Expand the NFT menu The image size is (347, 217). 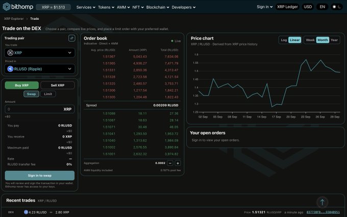tap(138, 7)
